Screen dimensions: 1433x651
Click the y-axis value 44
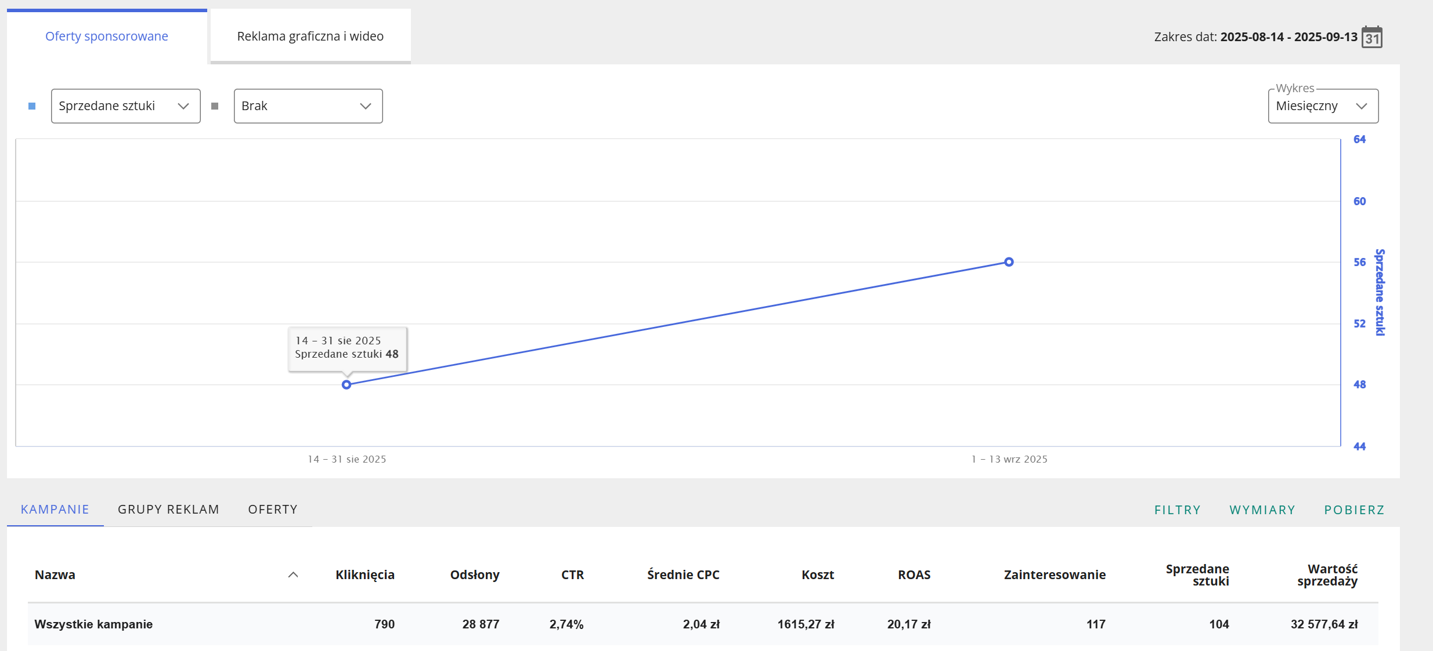(x=1360, y=446)
